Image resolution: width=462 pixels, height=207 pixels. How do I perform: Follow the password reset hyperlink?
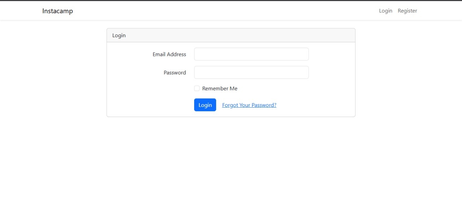[249, 105]
